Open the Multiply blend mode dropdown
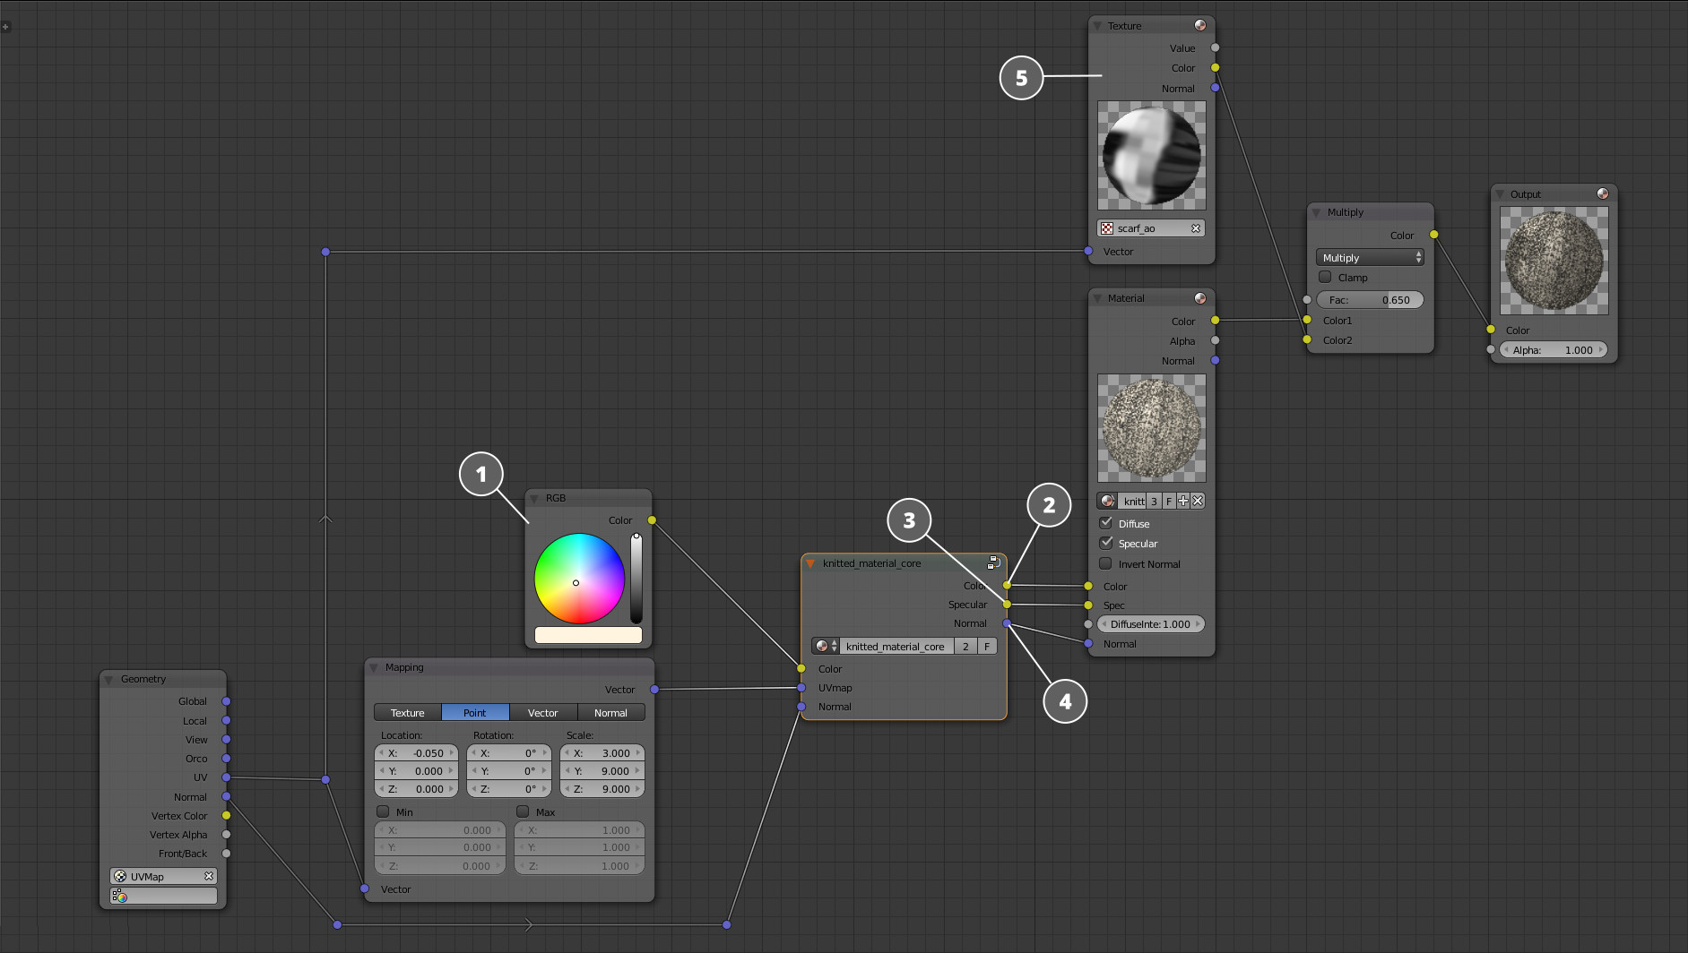 coord(1370,257)
